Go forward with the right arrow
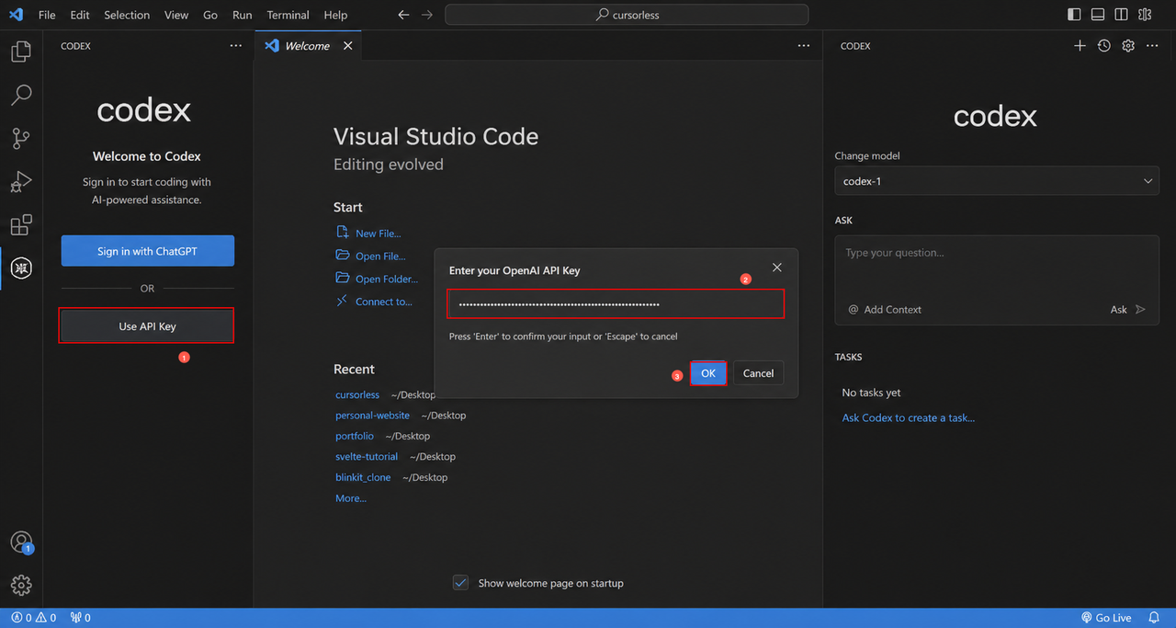 426,15
